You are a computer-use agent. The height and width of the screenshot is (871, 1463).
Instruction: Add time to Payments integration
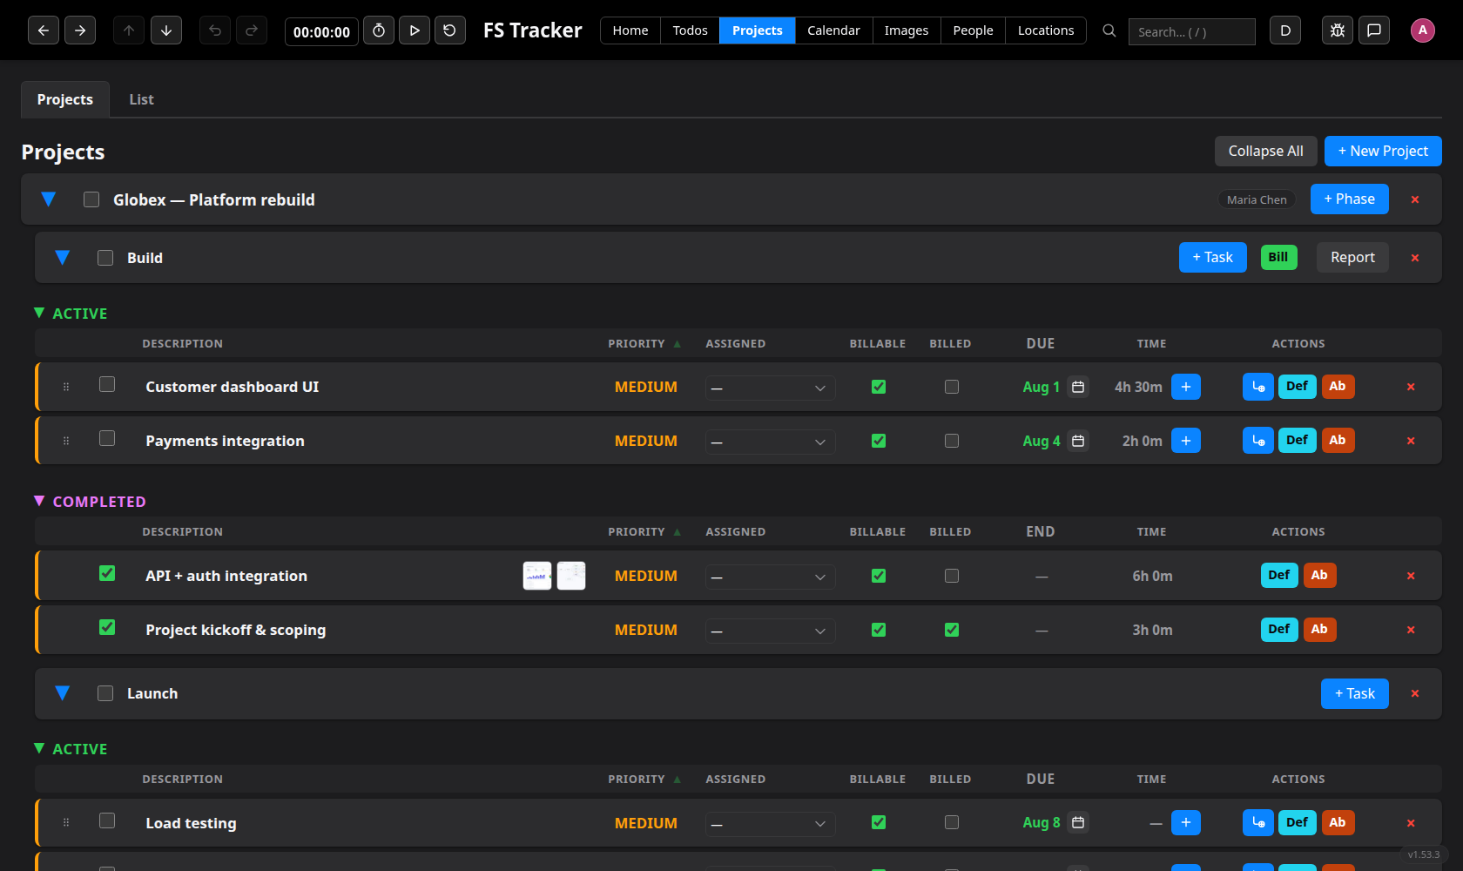click(1186, 441)
